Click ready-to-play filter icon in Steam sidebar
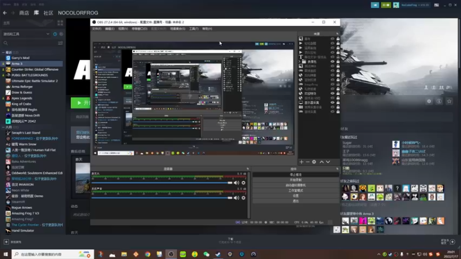 (x=61, y=34)
